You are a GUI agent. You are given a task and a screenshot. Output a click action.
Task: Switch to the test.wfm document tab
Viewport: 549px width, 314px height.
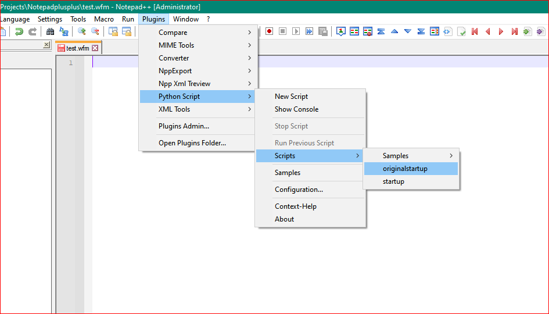(77, 48)
